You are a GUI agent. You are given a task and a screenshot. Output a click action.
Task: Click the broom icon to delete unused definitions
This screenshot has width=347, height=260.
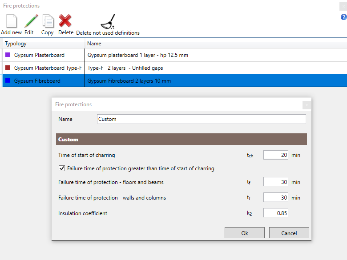[108, 21]
